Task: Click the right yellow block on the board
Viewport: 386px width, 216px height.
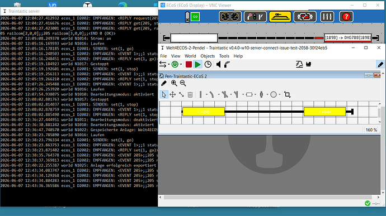Action: [324, 112]
